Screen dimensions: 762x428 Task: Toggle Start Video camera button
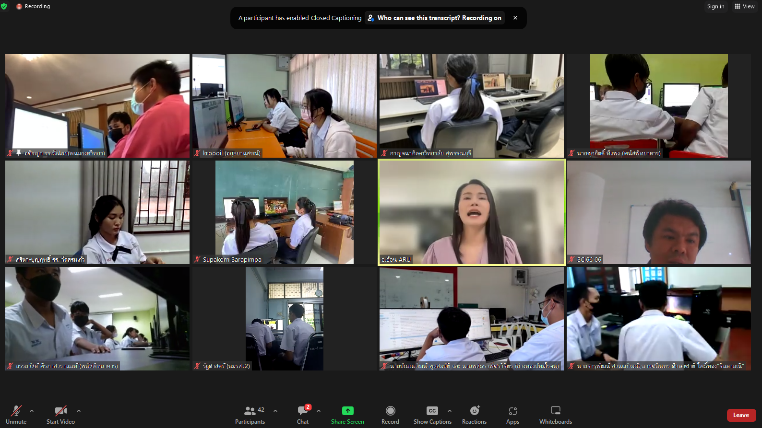[x=60, y=415]
